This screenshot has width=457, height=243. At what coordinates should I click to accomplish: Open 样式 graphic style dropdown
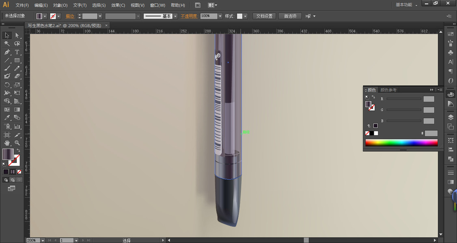click(x=245, y=16)
